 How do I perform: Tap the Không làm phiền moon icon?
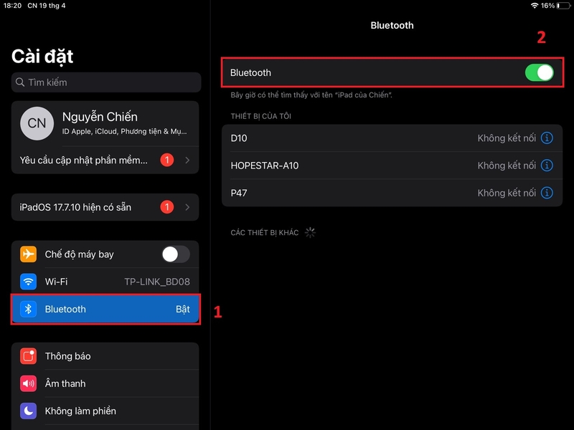click(x=28, y=411)
